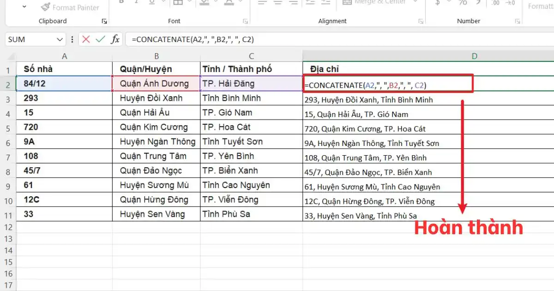The image size is (554, 291).
Task: Select row 1 header
Action: tap(8, 71)
